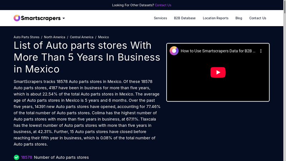
Task: Click the 18578 stores count
Action: [26, 157]
